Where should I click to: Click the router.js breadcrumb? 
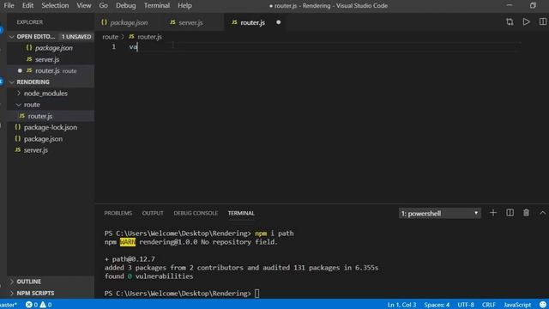[x=145, y=37]
